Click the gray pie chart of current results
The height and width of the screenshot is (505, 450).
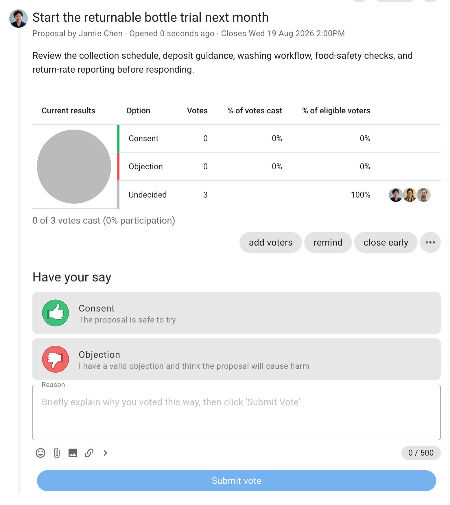click(x=74, y=167)
